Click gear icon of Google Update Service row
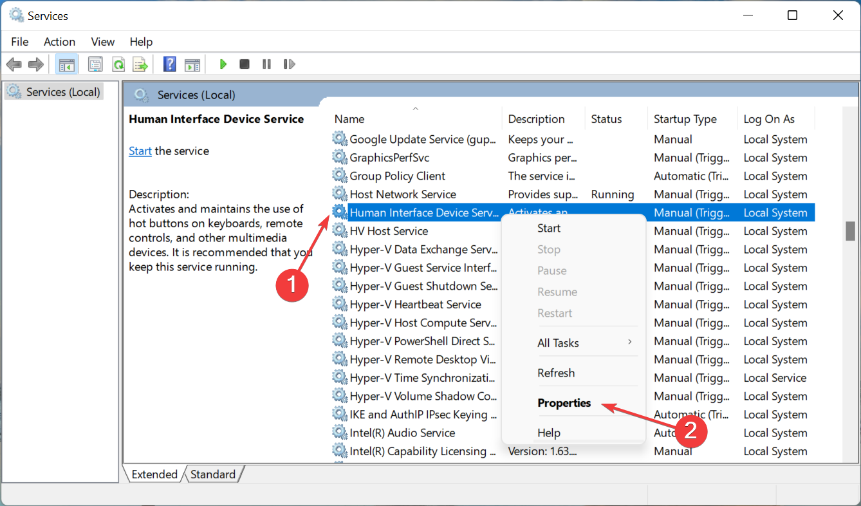861x506 pixels. [x=339, y=138]
